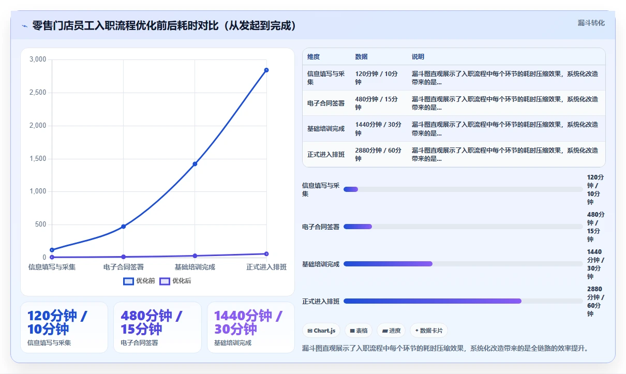
Task: Click the 进度 tag button
Action: pos(391,331)
